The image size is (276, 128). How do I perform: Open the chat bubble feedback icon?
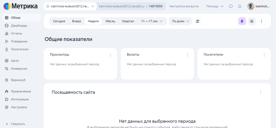[x=231, y=6]
